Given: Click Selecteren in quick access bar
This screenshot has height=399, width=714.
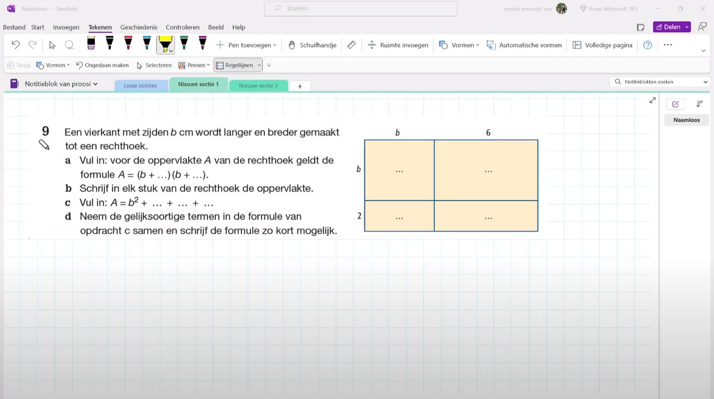Looking at the screenshot, I should pos(154,65).
